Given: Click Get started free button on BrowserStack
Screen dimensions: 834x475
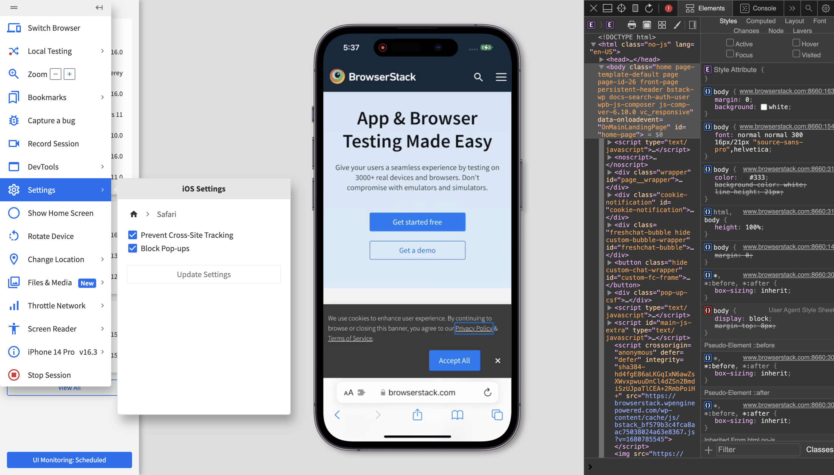Looking at the screenshot, I should [x=417, y=222].
